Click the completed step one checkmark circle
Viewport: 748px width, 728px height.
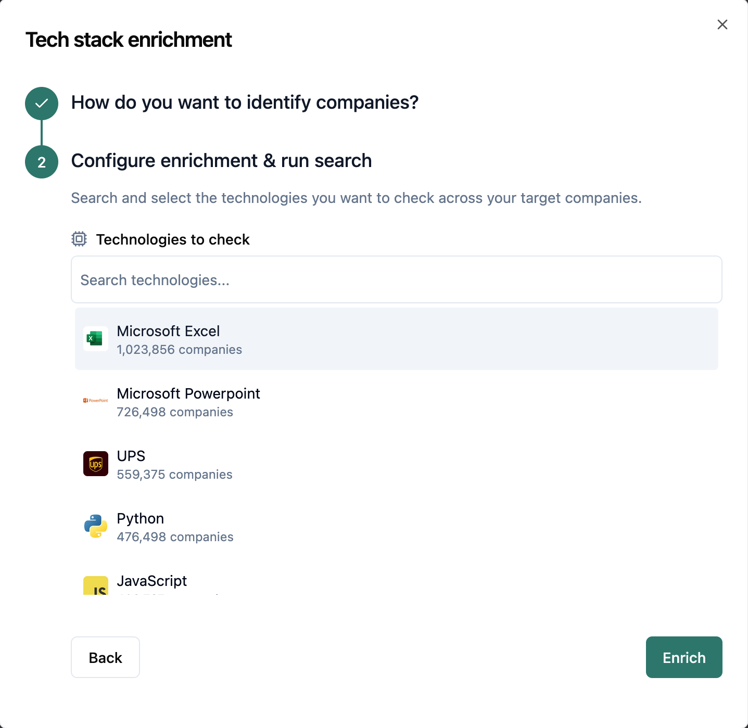(x=42, y=104)
